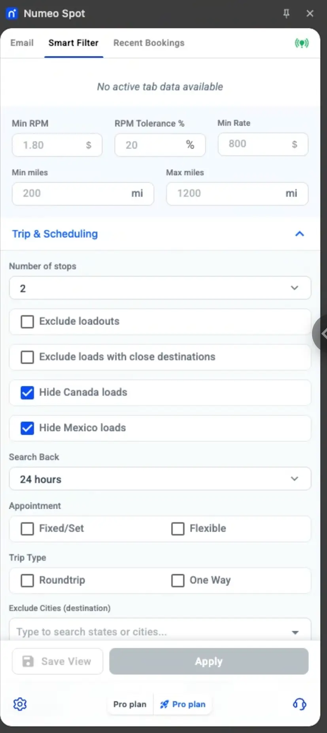Check the Roundtrip trip type
The width and height of the screenshot is (327, 733).
27,580
